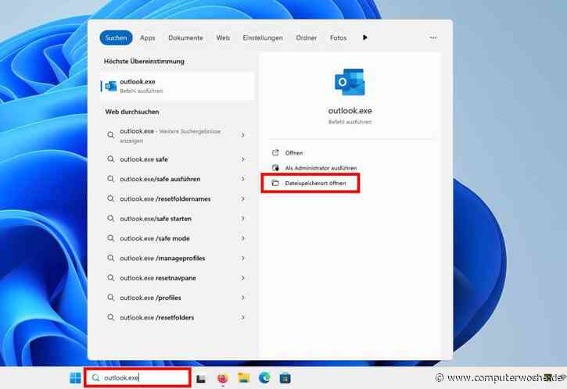Screen dimensions: 567x389
Task: Click Als Administrator ausführen
Action: [x=321, y=168]
